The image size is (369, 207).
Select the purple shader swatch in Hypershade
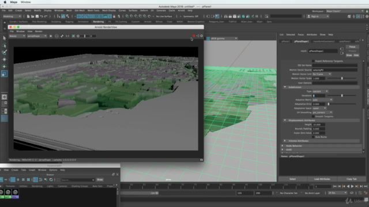16,194
